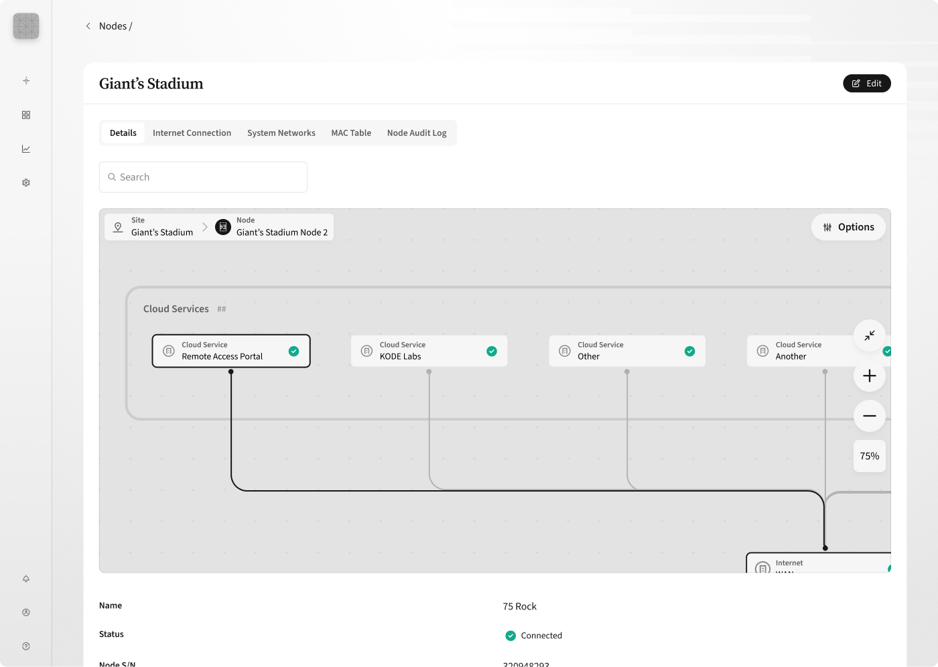Screen dimensions: 938x667
Task: Click the Connected status text
Action: click(x=541, y=636)
